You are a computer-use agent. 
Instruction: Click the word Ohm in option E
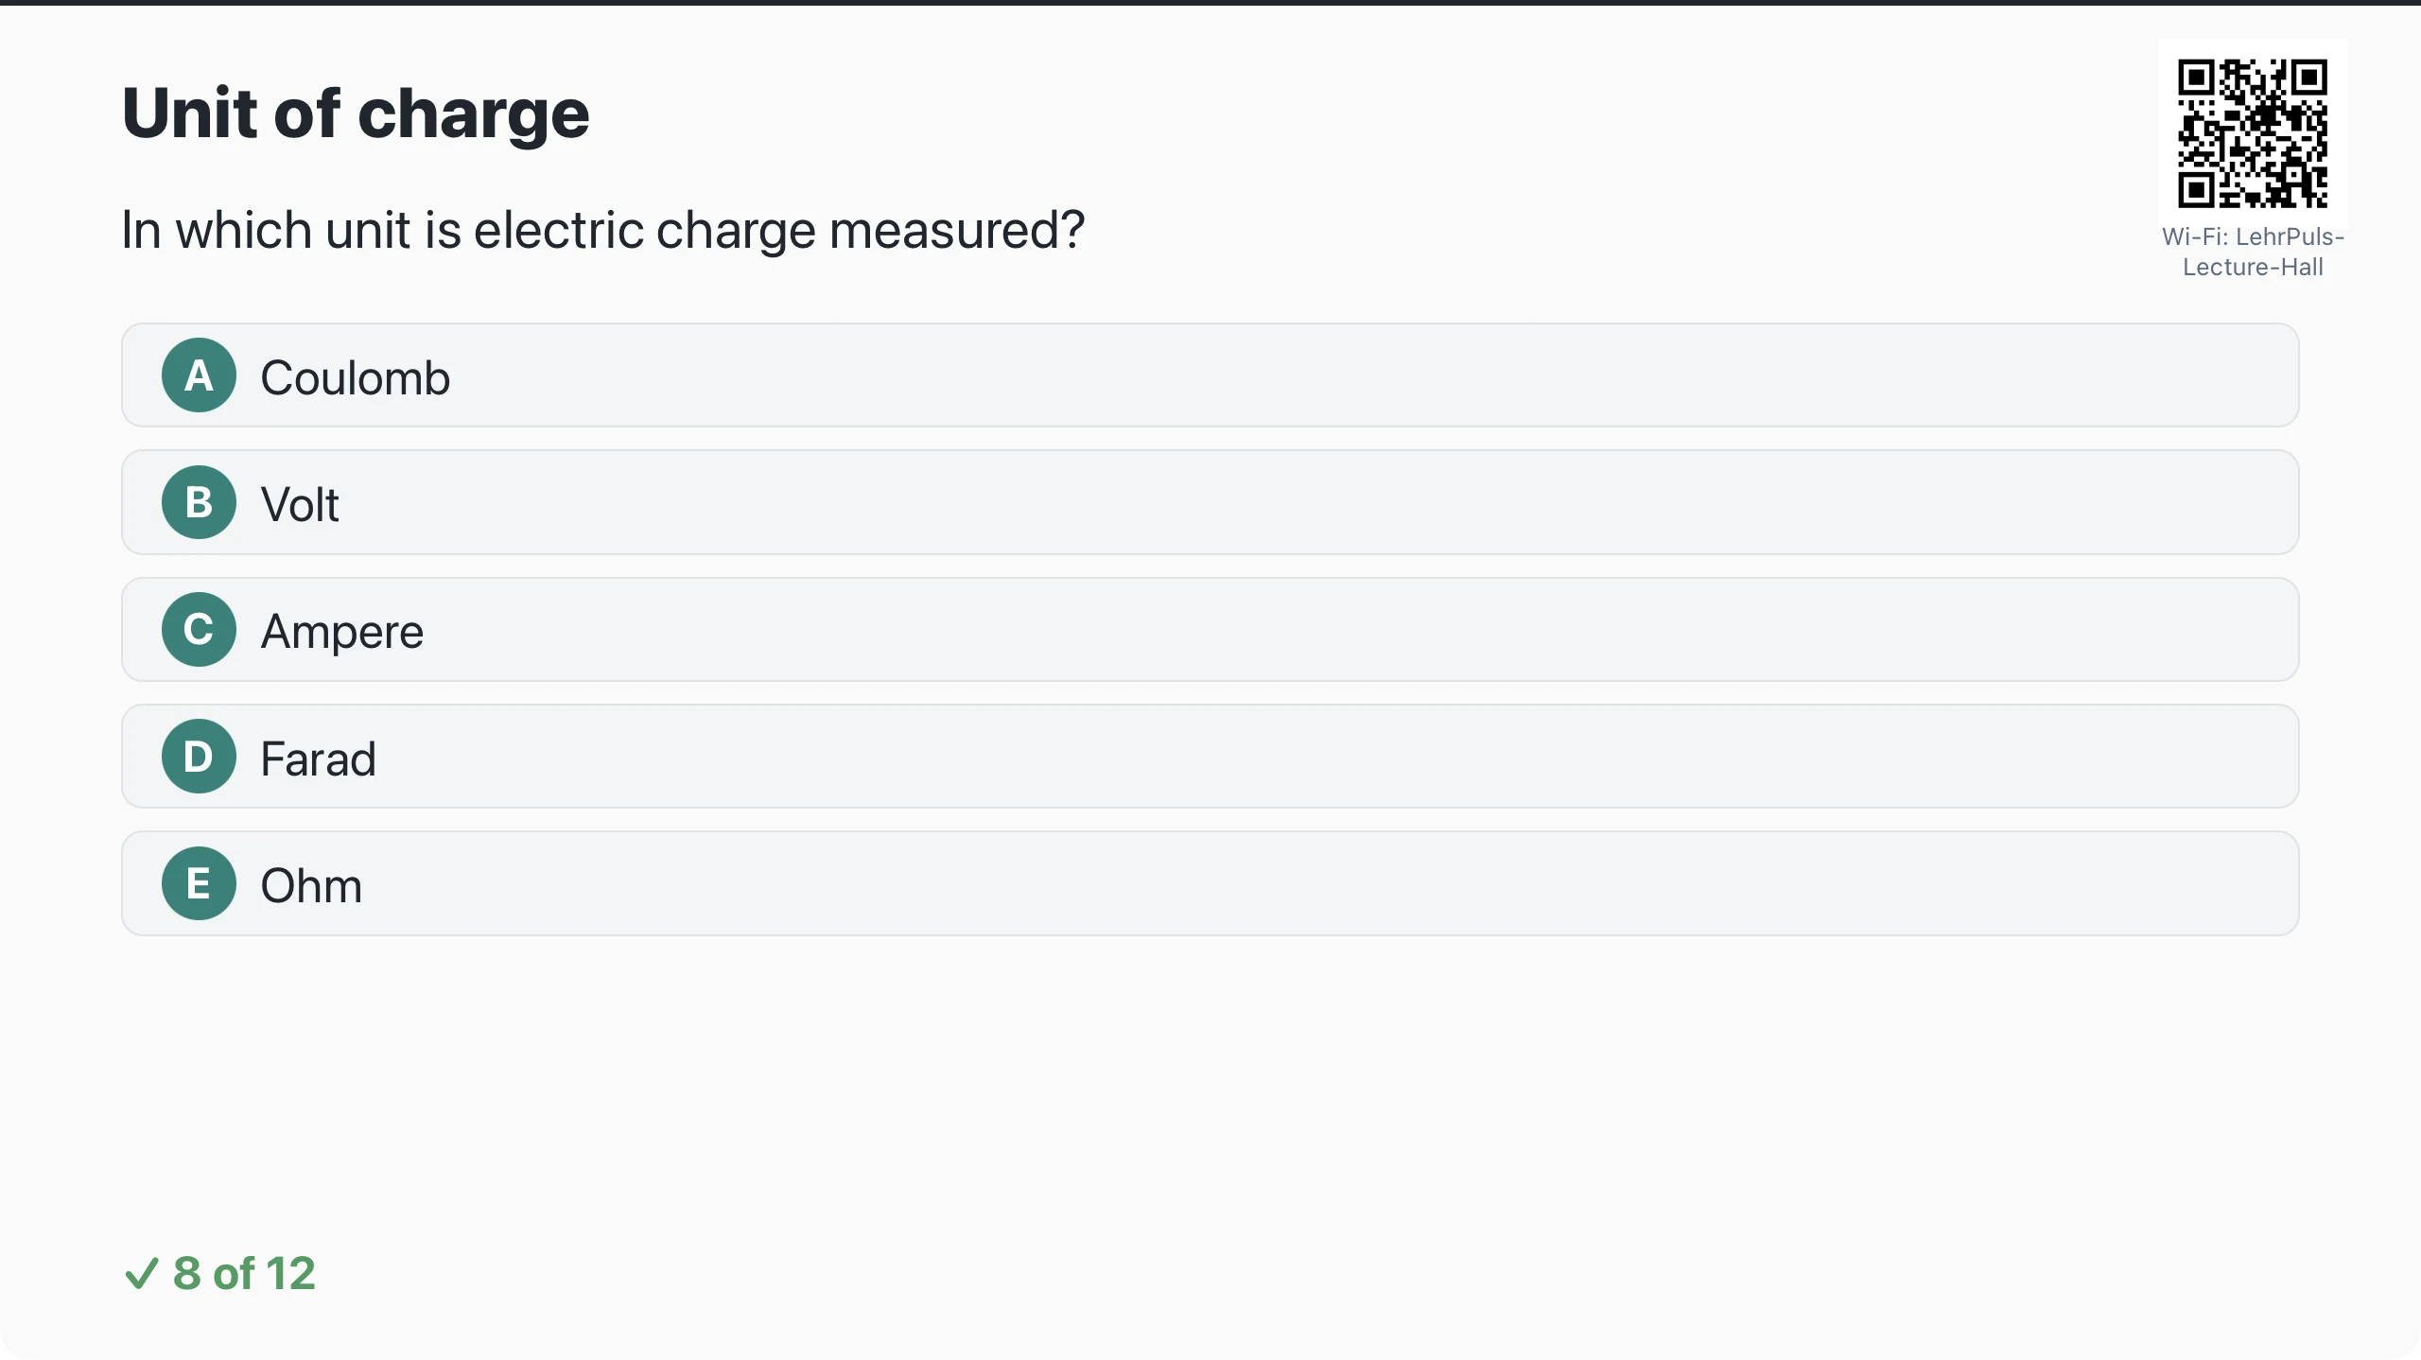(x=311, y=886)
